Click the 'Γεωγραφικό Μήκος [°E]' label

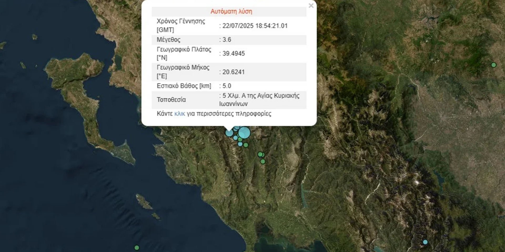(183, 72)
